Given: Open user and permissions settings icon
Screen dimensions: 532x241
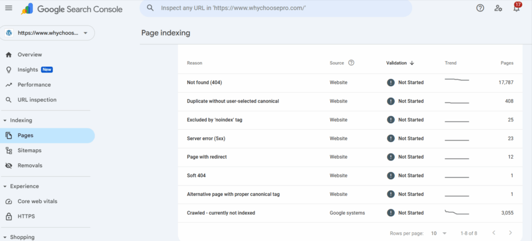Looking at the screenshot, I should (x=498, y=8).
